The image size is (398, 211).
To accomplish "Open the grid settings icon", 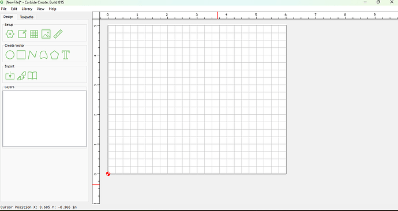I will click(34, 34).
